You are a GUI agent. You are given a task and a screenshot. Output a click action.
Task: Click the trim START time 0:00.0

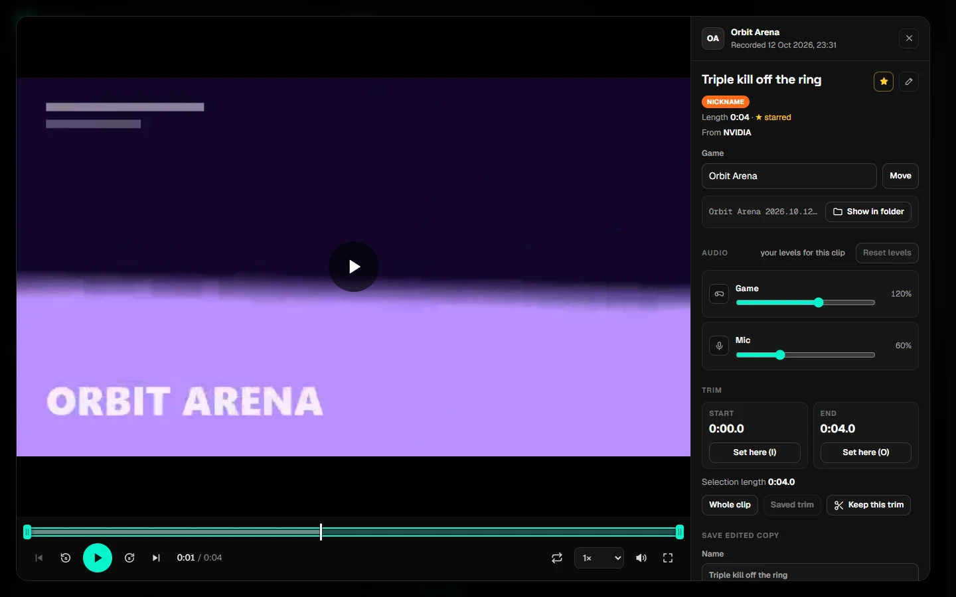click(x=726, y=429)
